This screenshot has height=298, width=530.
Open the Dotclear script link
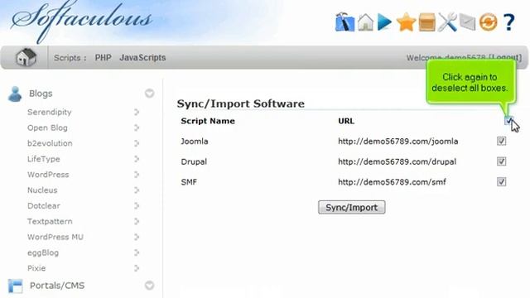[44, 206]
